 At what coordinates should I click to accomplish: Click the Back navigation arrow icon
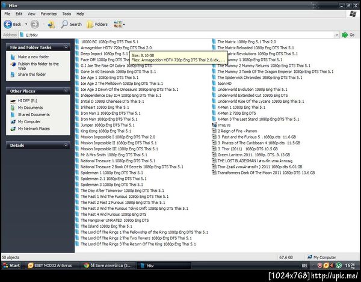(x=8, y=24)
